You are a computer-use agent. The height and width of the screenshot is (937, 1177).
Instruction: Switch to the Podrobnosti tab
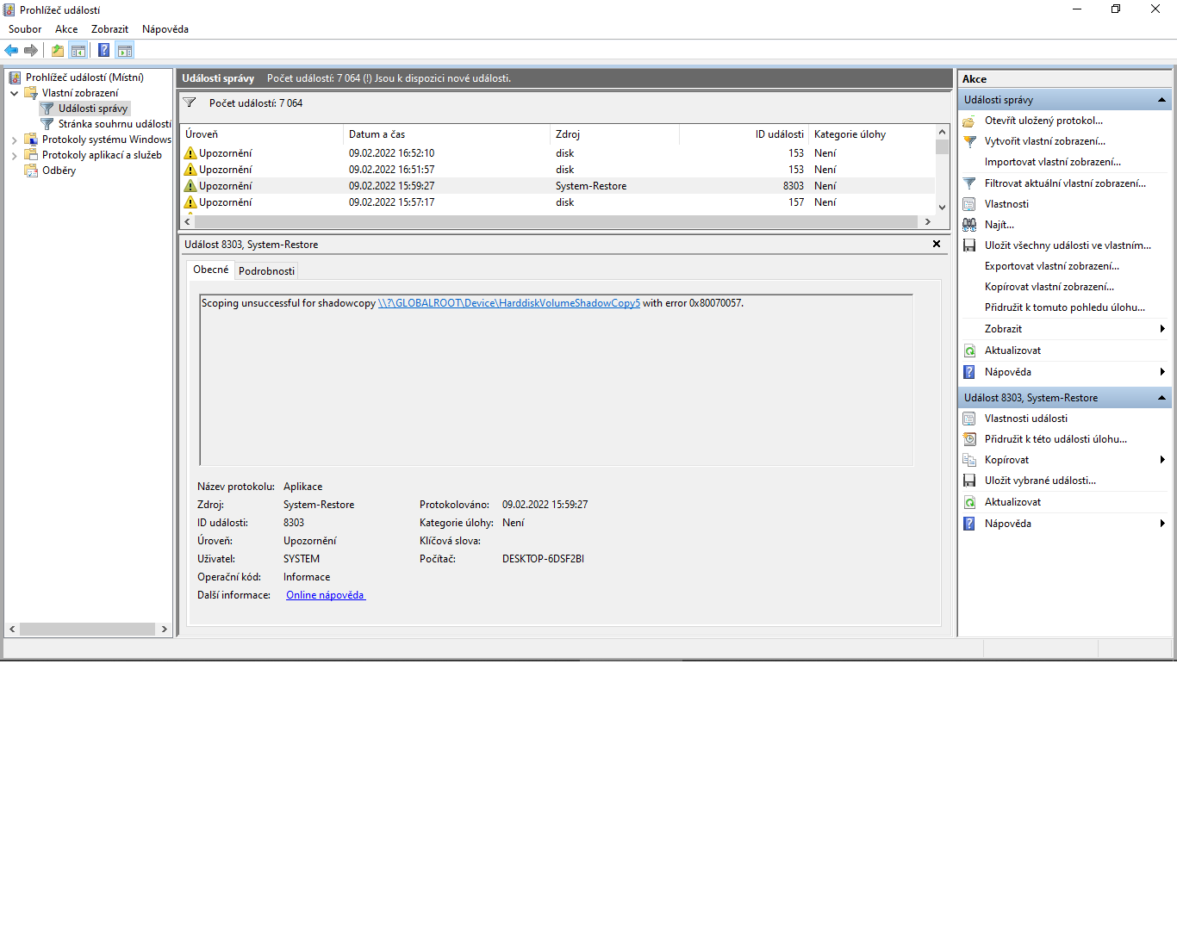tap(266, 271)
